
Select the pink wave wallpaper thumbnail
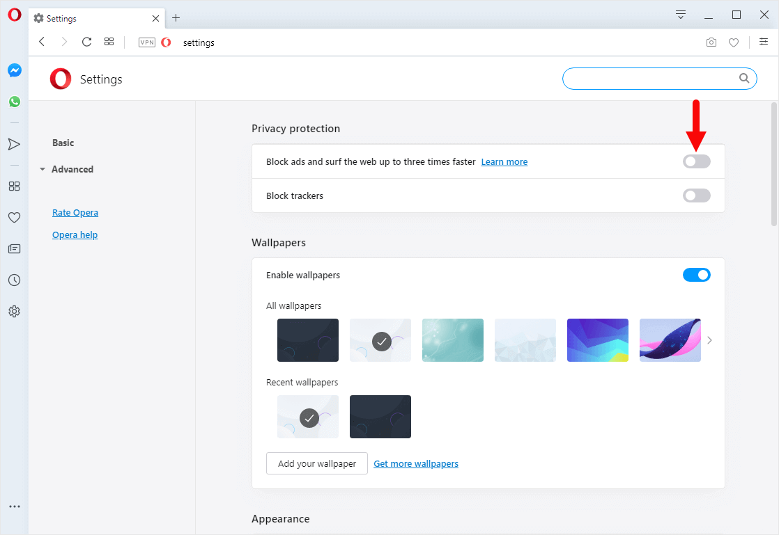670,340
